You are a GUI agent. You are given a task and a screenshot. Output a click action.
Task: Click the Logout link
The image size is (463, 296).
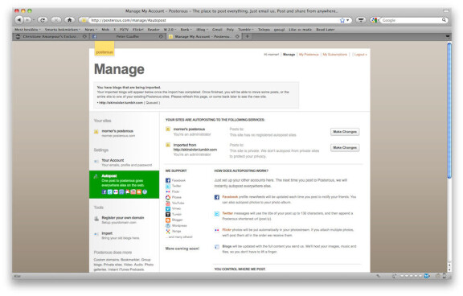(x=360, y=55)
